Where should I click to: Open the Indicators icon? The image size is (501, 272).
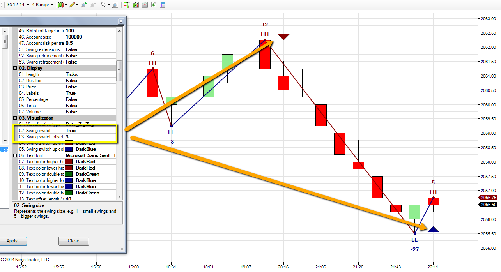click(x=144, y=5)
